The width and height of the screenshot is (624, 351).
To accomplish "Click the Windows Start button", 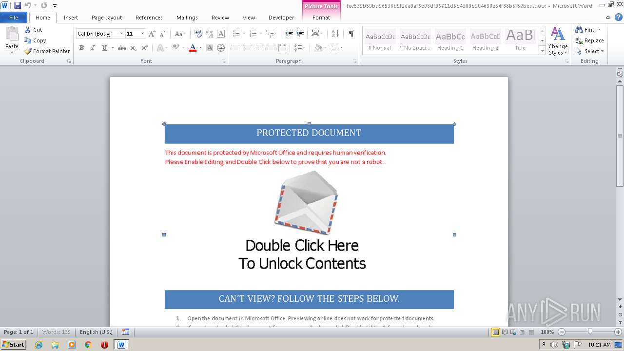I will 13,345.
